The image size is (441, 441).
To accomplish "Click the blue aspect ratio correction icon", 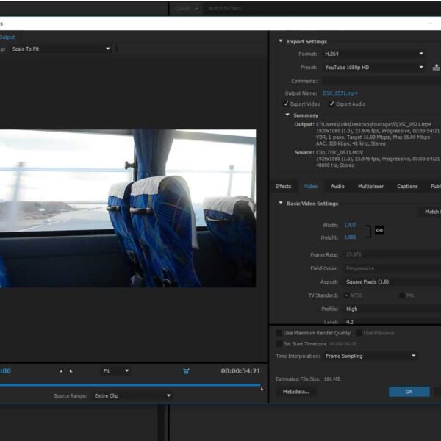I will pyautogui.click(x=187, y=371).
